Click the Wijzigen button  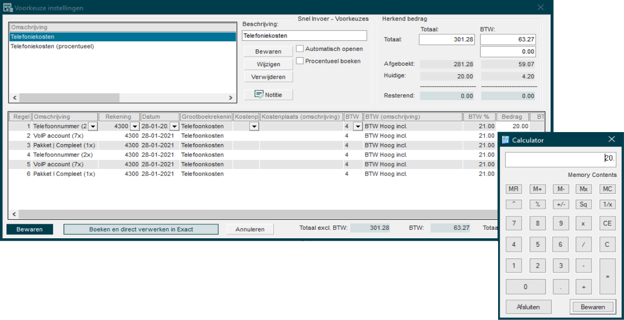(268, 64)
